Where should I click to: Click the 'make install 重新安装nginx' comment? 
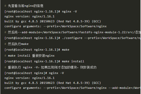29,56
